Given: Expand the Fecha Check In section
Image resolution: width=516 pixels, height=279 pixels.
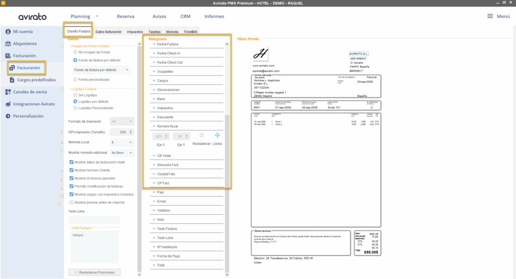Looking at the screenshot, I should point(153,53).
